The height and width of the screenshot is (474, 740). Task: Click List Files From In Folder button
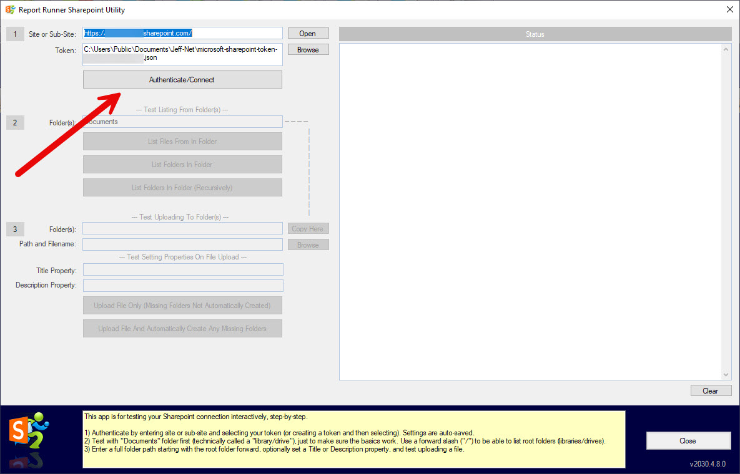(182, 142)
